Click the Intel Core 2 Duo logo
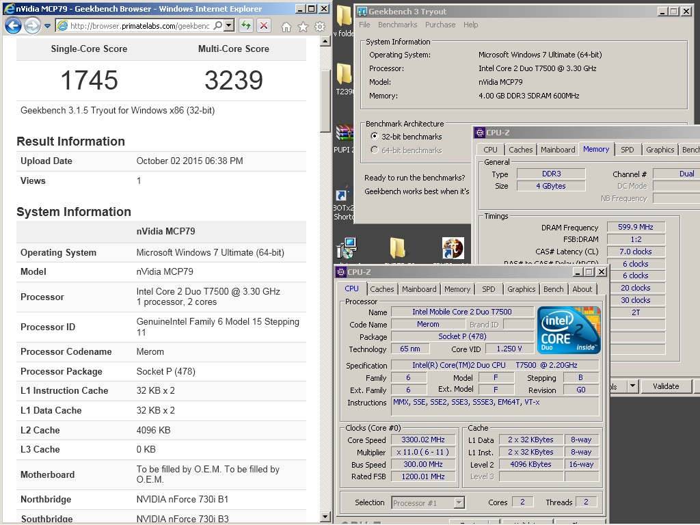 pos(569,330)
